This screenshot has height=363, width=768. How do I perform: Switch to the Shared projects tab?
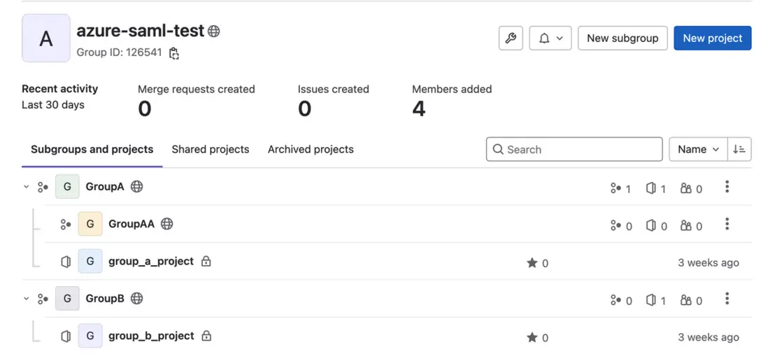pyautogui.click(x=211, y=149)
